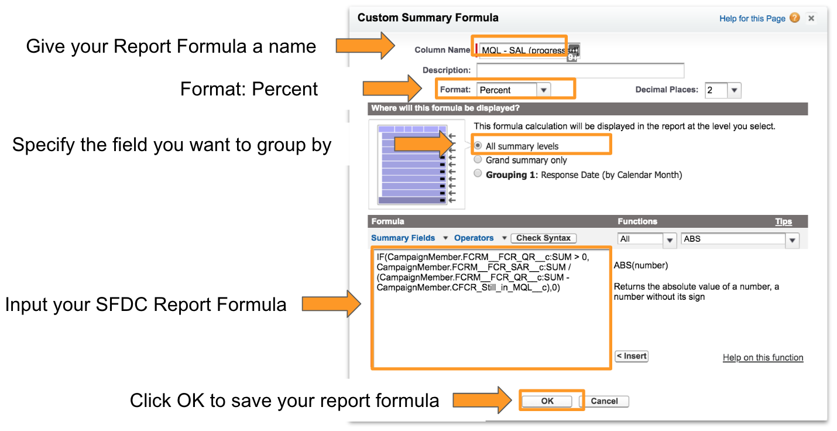Image resolution: width=837 pixels, height=431 pixels.
Task: Select the All summary levels radio button
Action: [x=478, y=146]
